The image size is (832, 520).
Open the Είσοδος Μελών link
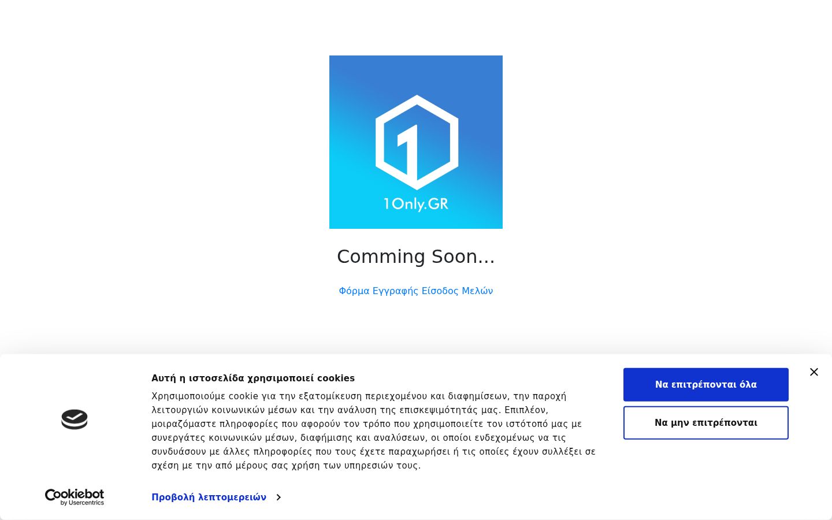(x=457, y=291)
